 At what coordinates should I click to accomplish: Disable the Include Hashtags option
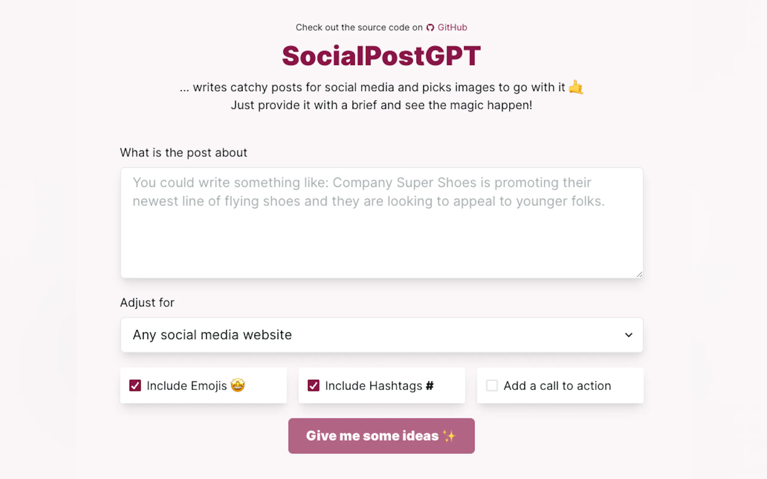point(313,385)
